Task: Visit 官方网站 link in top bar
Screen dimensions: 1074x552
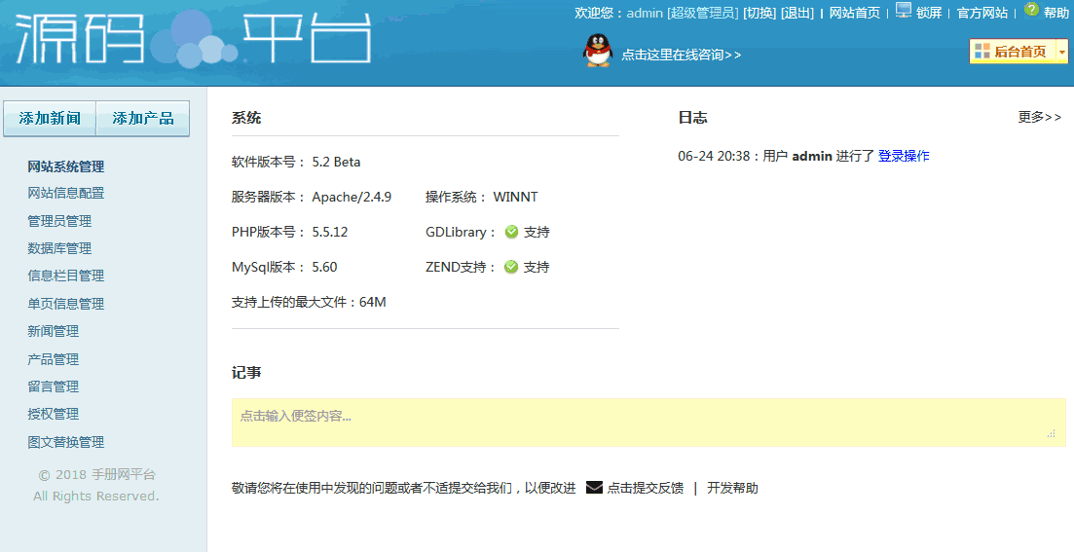Action: tap(981, 13)
